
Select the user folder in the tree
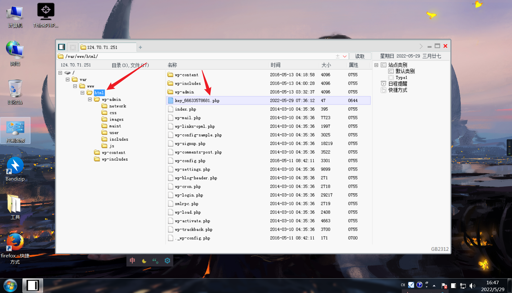[110, 132]
